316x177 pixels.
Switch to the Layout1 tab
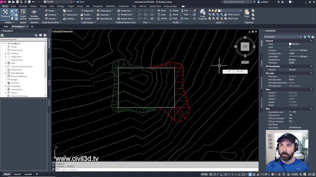pos(17,174)
